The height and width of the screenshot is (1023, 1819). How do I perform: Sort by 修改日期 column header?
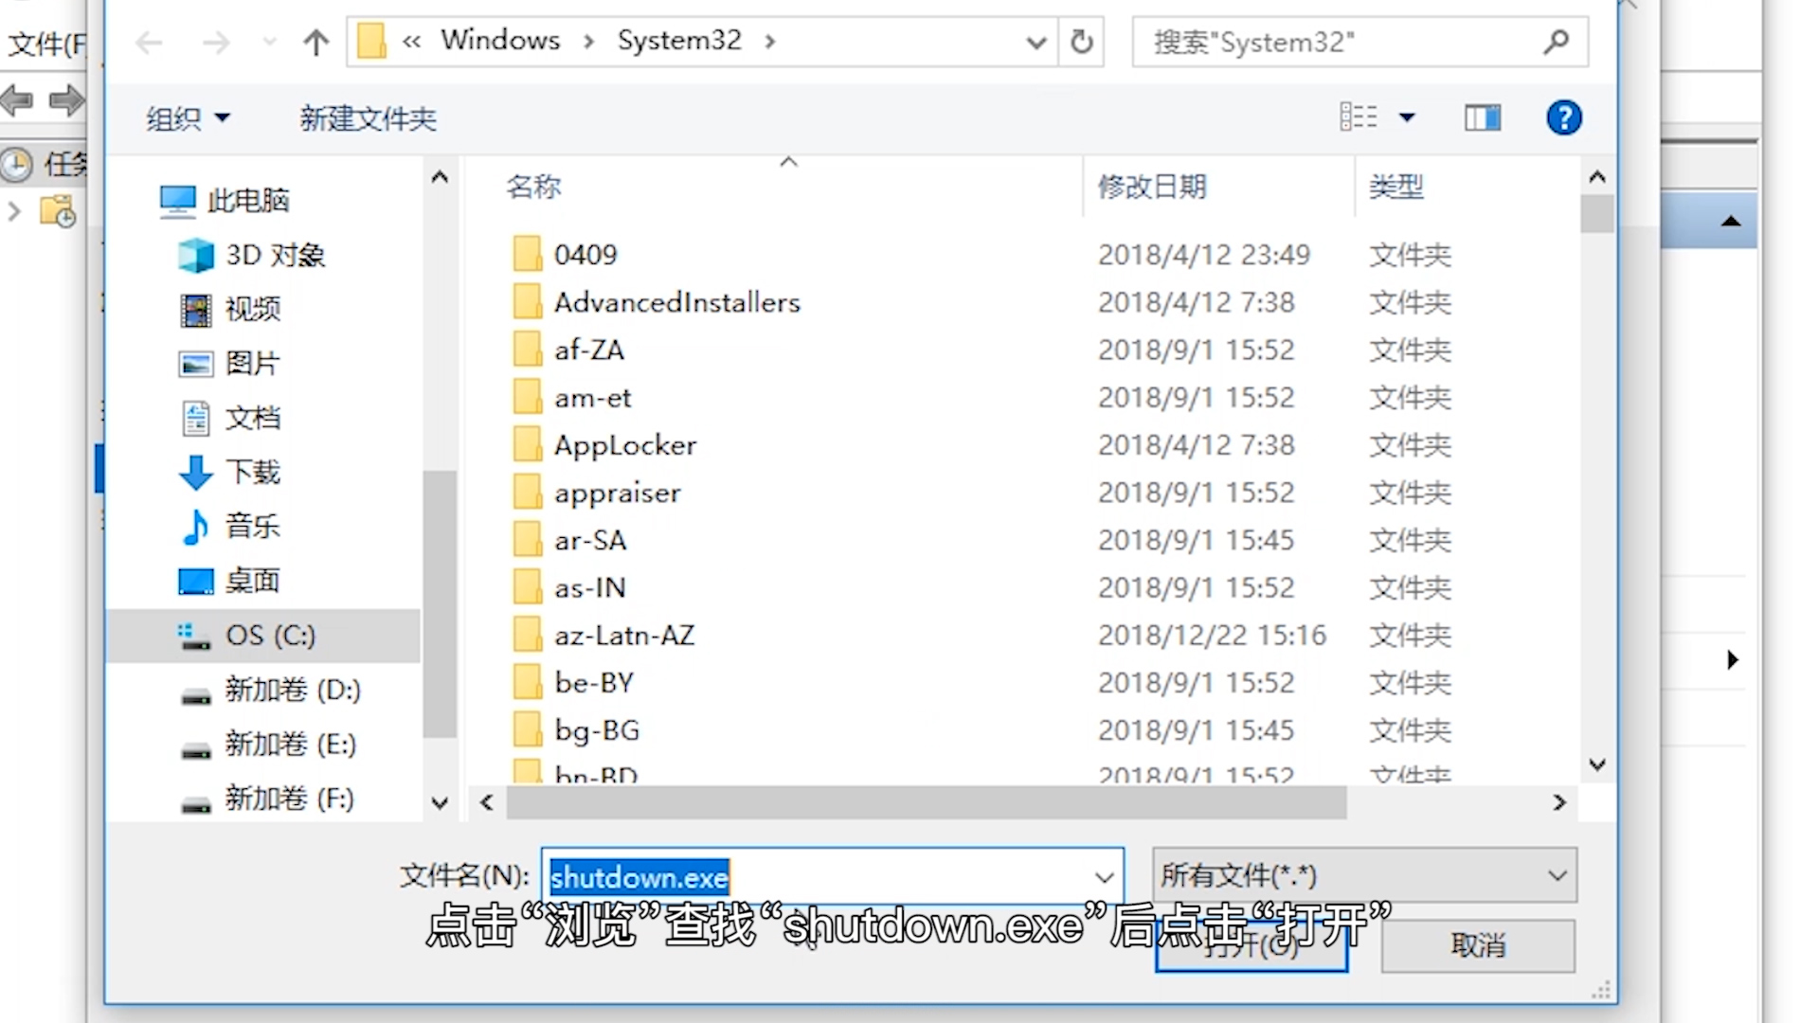[1152, 187]
